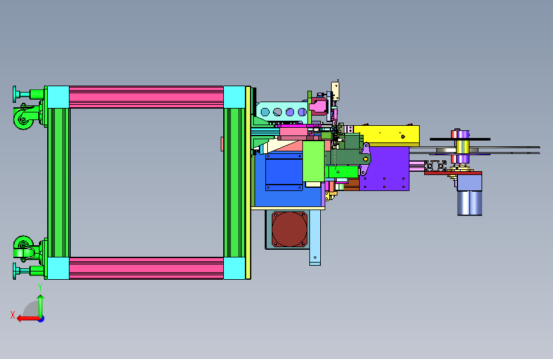Viewport: 553px width, 359px height.
Task: Select the upper green caster wheel
Action: (23, 118)
